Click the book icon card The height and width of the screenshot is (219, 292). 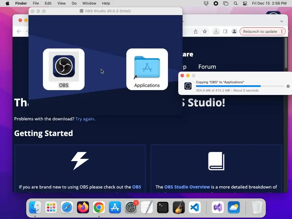coord(216,161)
